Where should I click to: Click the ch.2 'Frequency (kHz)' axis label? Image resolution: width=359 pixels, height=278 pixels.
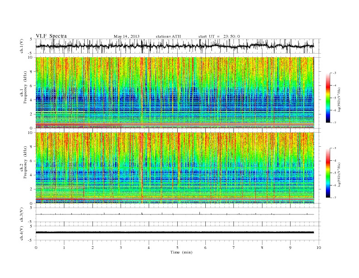coord(25,162)
